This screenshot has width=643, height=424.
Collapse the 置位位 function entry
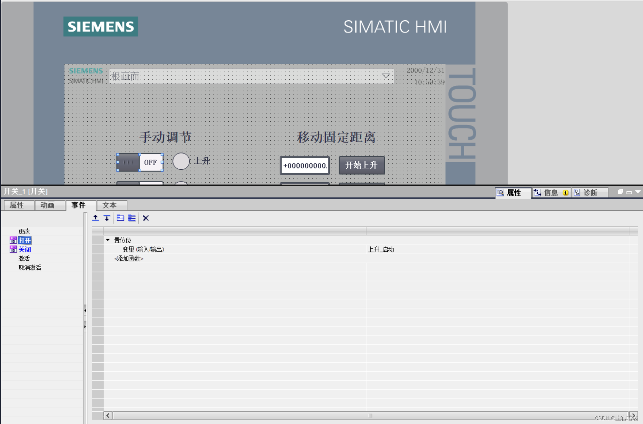click(108, 240)
